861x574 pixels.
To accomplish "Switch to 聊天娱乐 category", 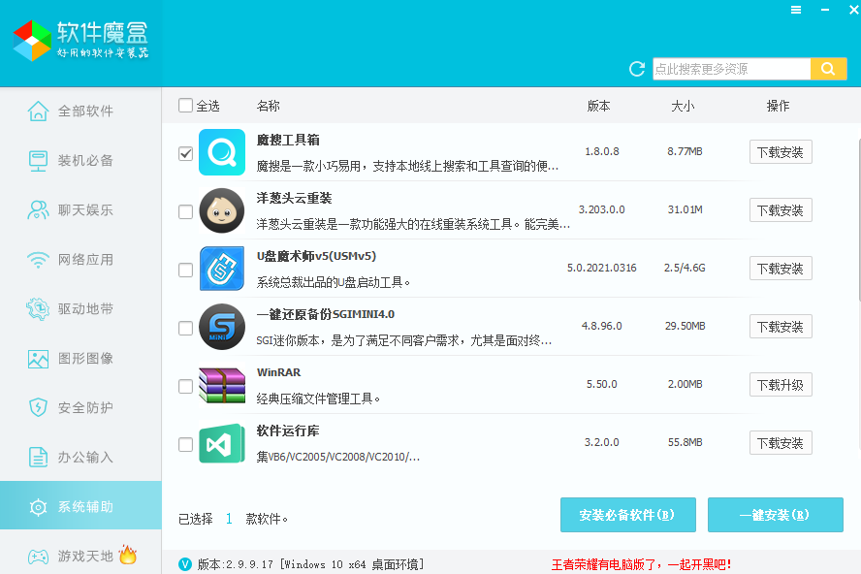I will [x=80, y=209].
